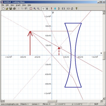Click the envelope email icon
Screen dimensions: 106x106
tap(68, 8)
